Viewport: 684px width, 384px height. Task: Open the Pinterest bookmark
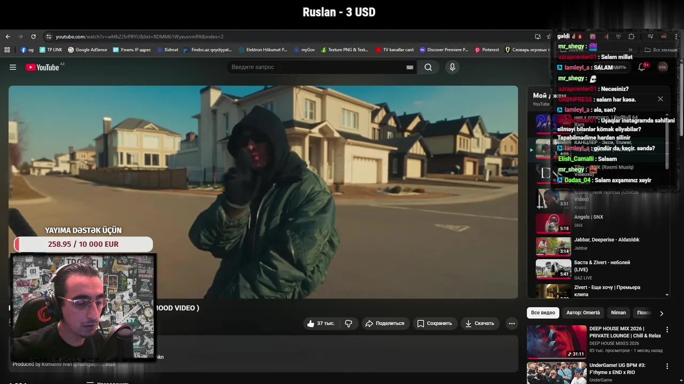point(486,50)
